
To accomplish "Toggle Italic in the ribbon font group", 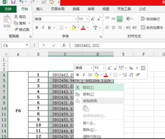I will click(x=43, y=28).
